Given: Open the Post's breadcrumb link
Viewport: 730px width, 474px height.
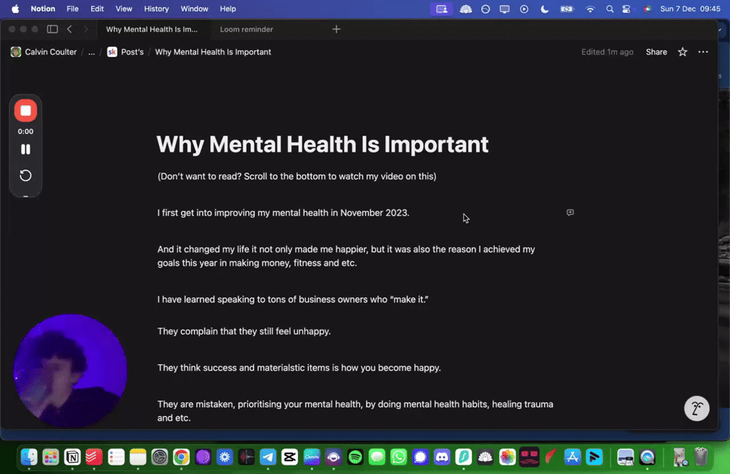Looking at the screenshot, I should coord(132,51).
